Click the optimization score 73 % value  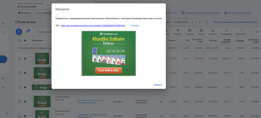tap(174, 13)
